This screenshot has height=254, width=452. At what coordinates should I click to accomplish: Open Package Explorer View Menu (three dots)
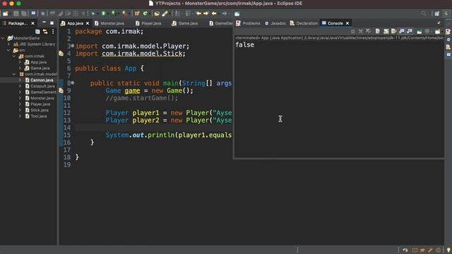coord(53,31)
